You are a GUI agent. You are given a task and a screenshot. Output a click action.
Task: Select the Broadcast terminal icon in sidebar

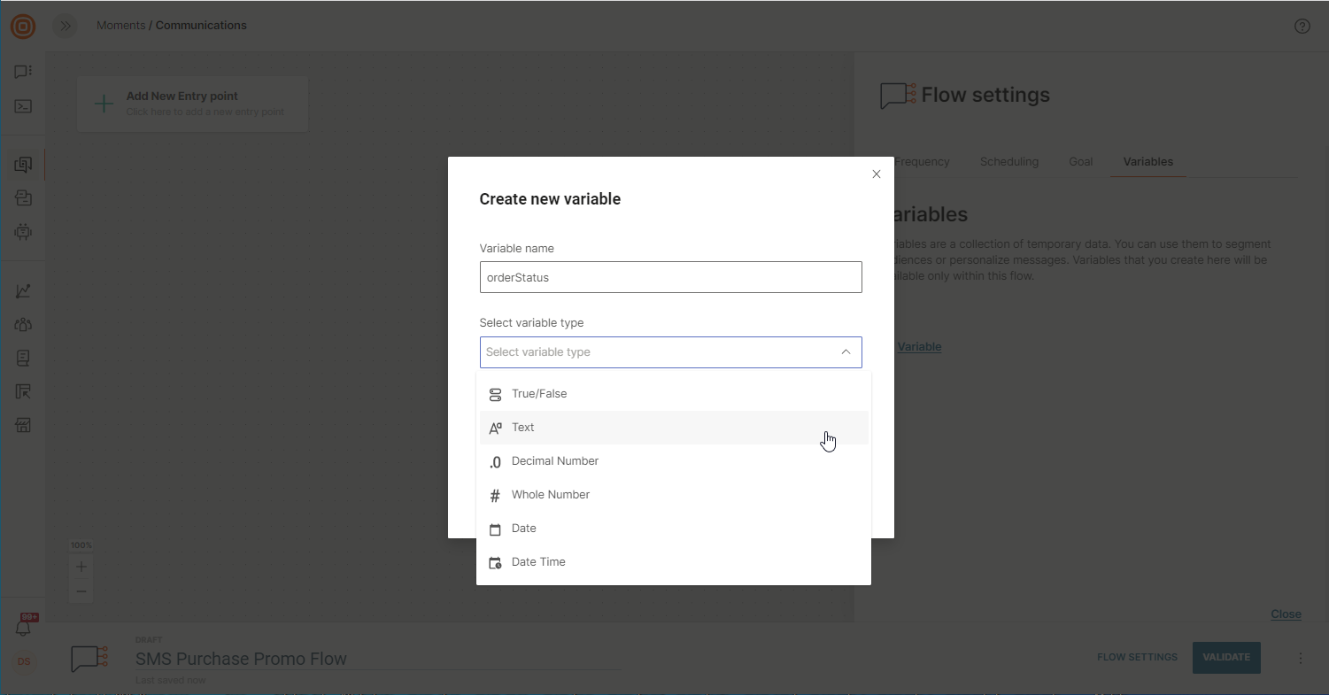(24, 106)
